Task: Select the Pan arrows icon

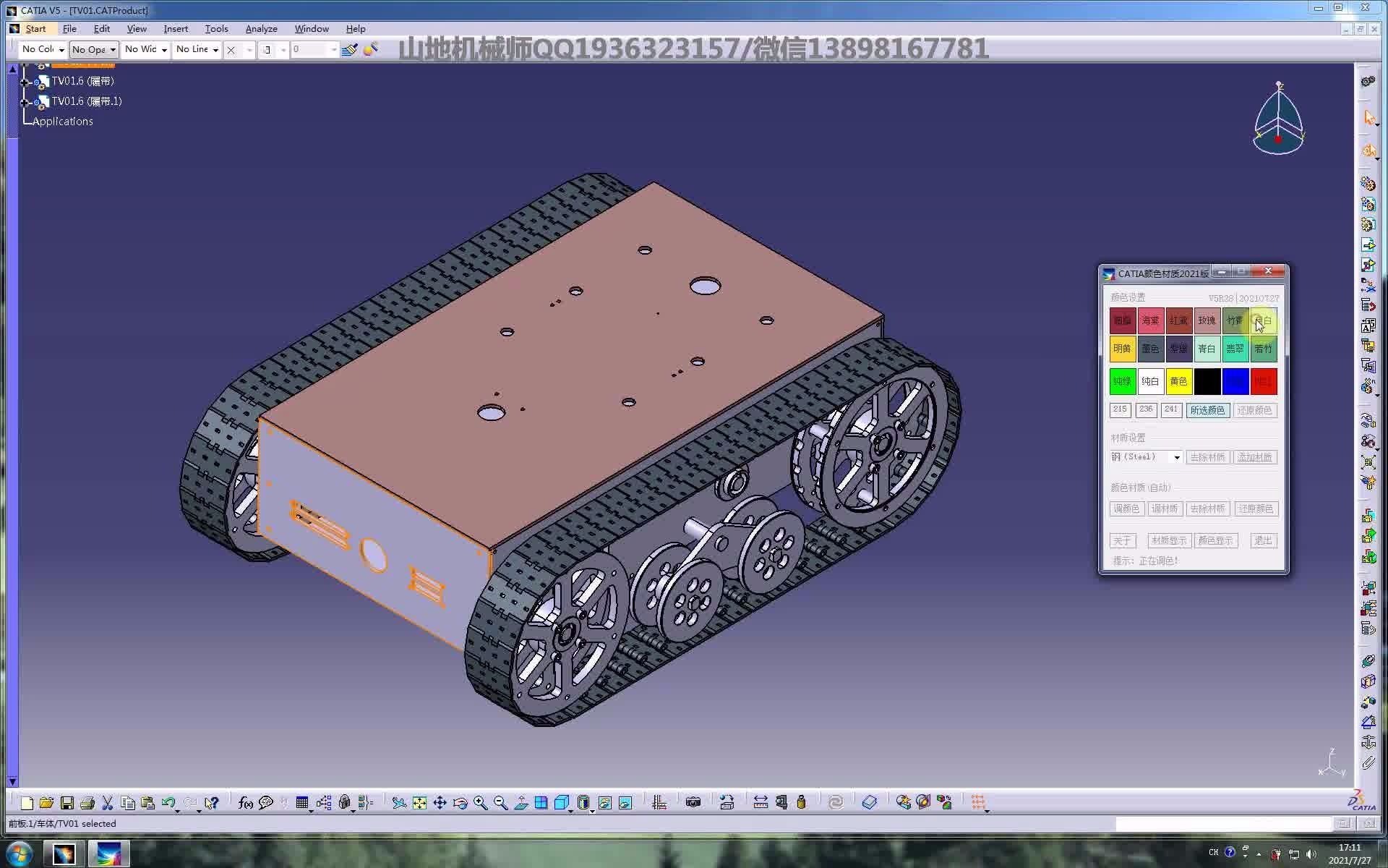Action: pos(440,803)
